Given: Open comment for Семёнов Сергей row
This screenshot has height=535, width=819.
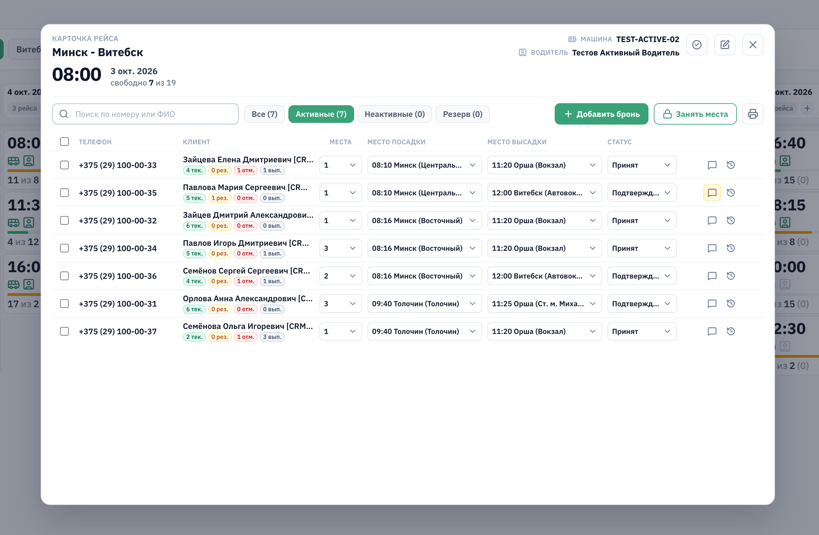Looking at the screenshot, I should pos(712,276).
